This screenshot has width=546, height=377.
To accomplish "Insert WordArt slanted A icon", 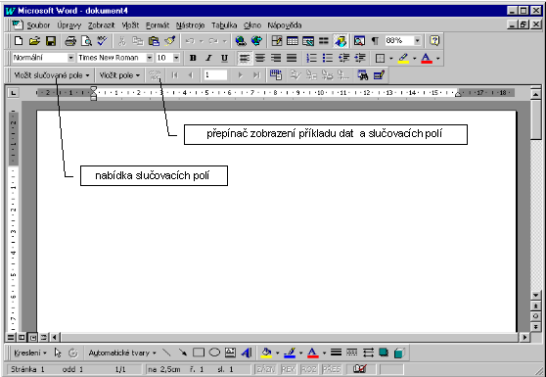I will point(247,353).
